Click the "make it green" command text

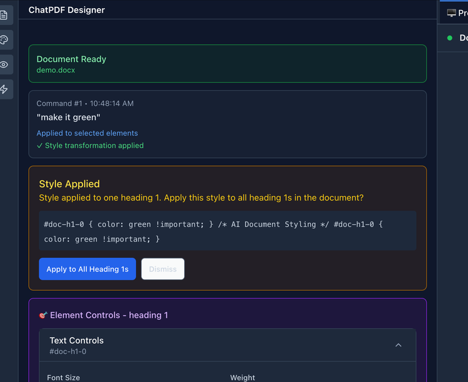69,117
